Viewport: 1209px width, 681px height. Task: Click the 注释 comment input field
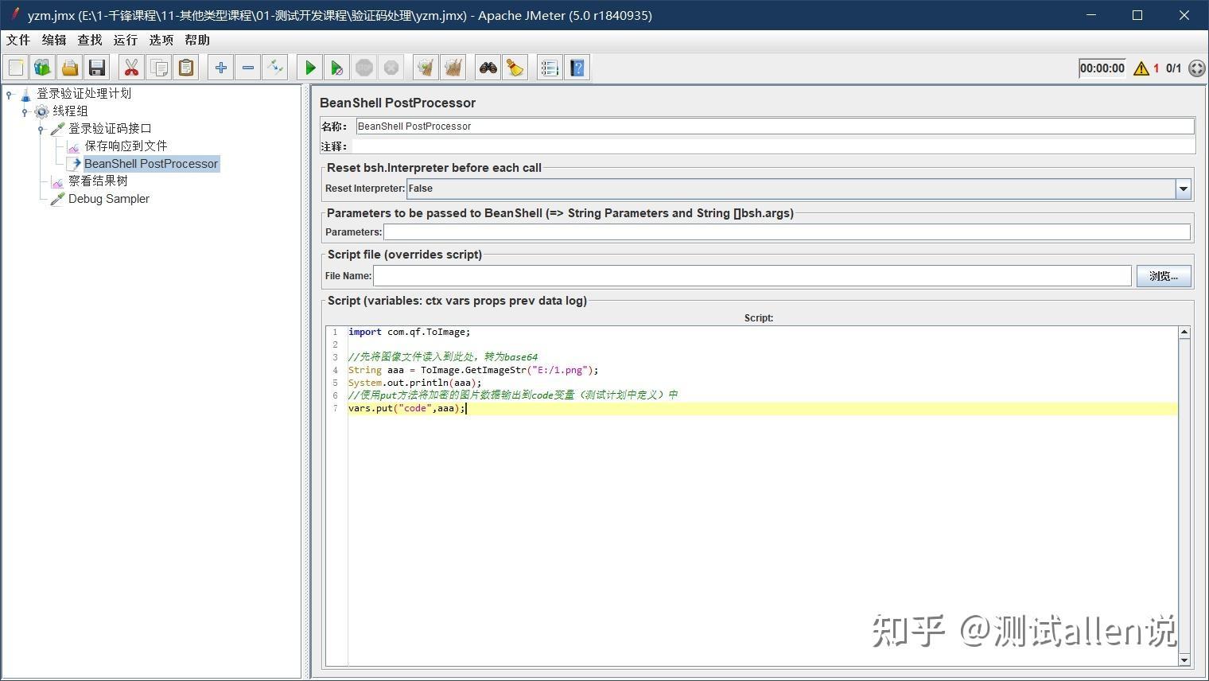click(x=774, y=146)
